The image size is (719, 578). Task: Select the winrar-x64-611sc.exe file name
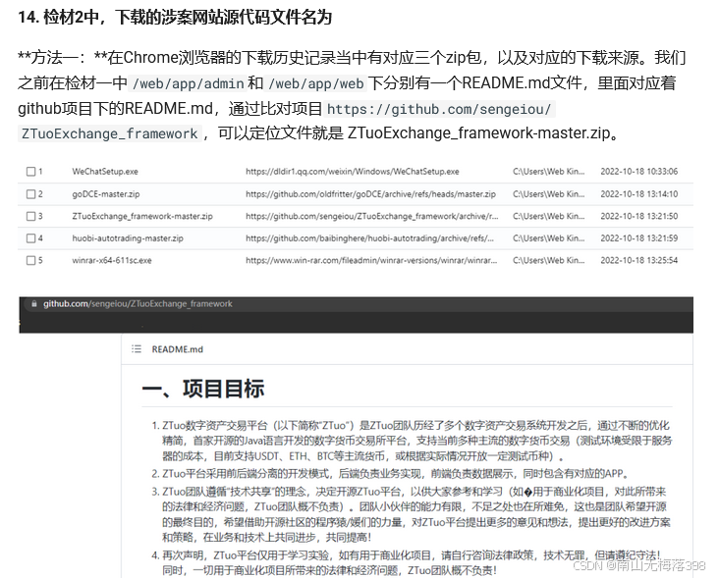[111, 260]
